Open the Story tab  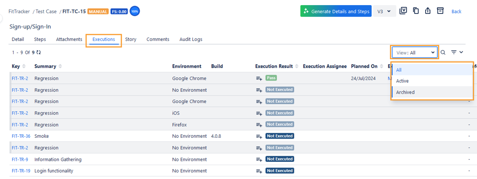click(x=130, y=39)
